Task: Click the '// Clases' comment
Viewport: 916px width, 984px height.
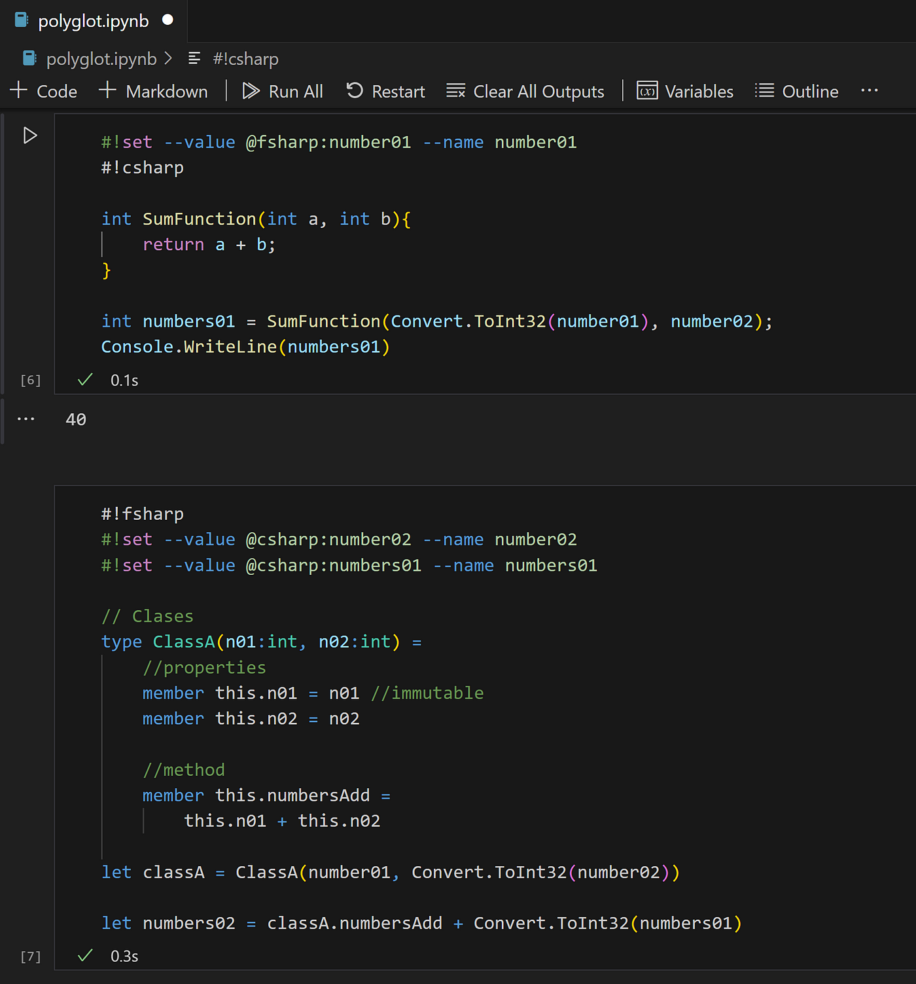Action: coord(148,616)
